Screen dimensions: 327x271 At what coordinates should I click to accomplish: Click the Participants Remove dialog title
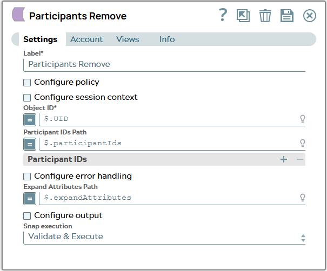[78, 16]
